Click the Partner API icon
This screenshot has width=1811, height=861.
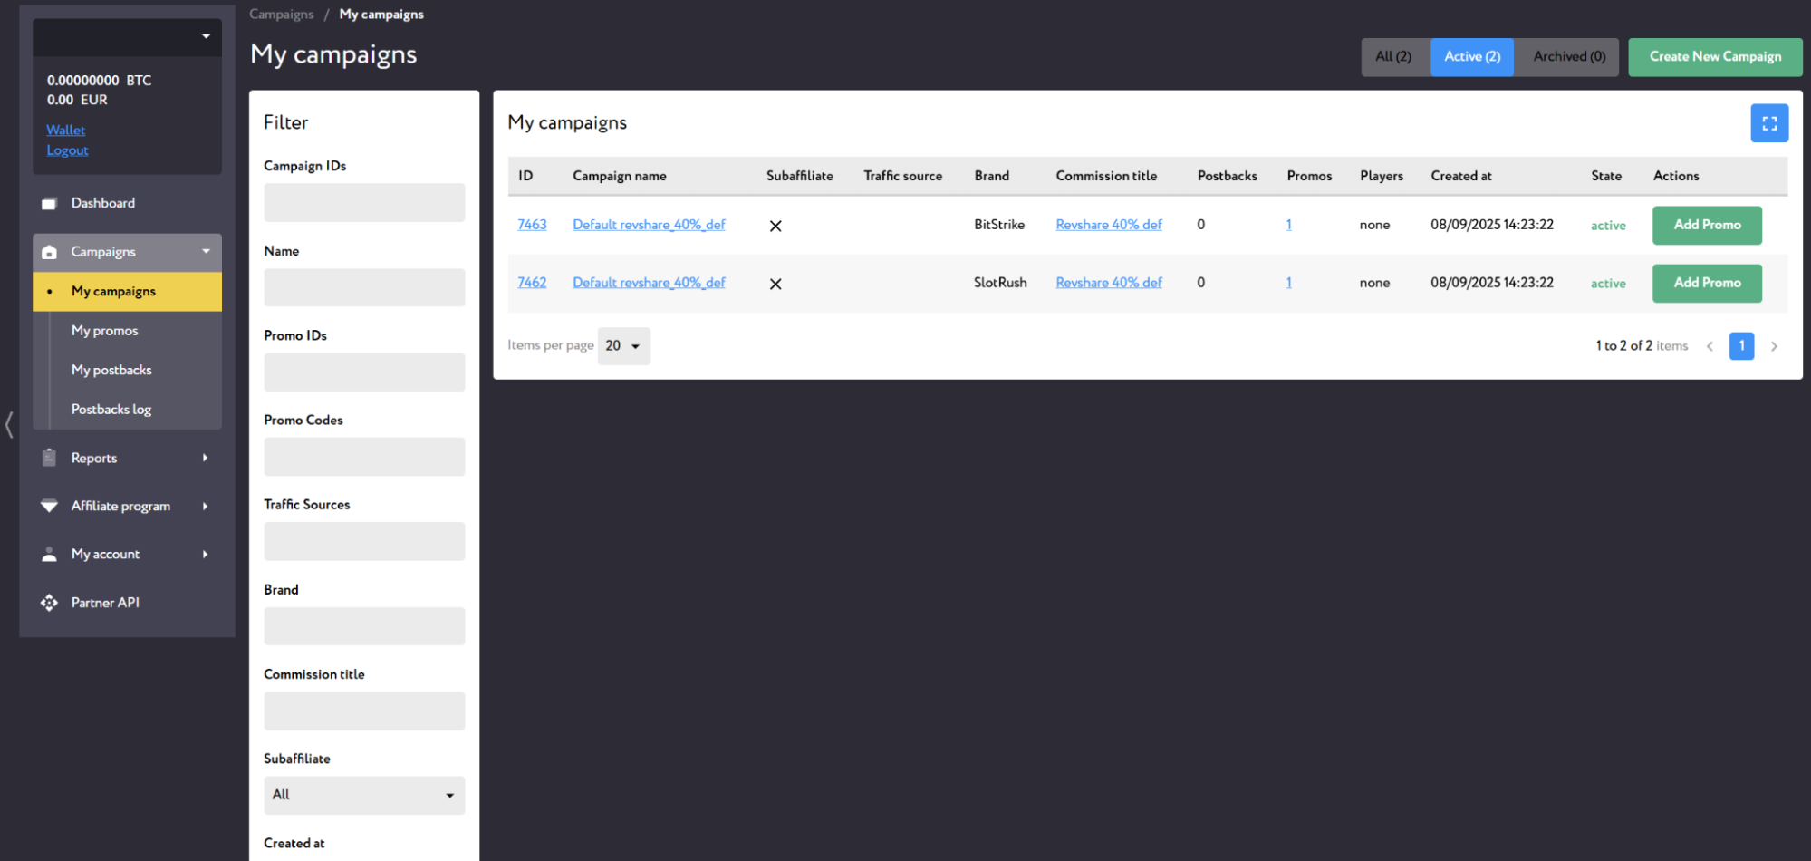click(49, 603)
